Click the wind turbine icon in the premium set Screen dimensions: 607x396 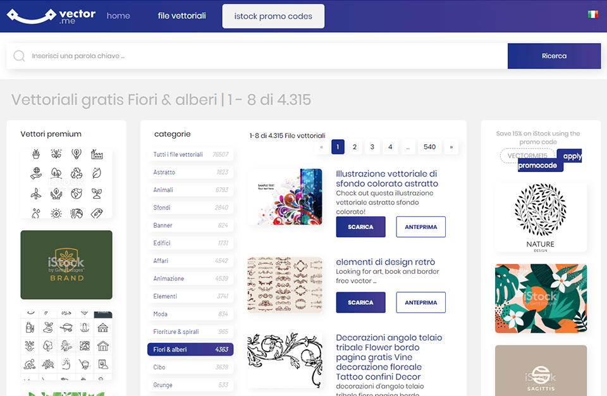37,194
